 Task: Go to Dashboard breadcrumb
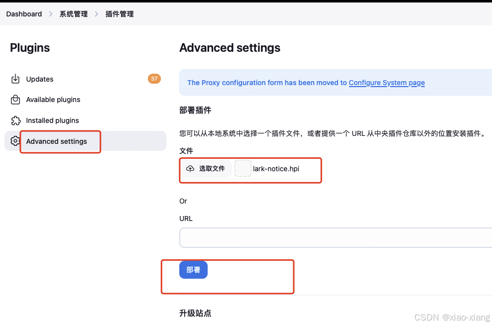point(24,14)
